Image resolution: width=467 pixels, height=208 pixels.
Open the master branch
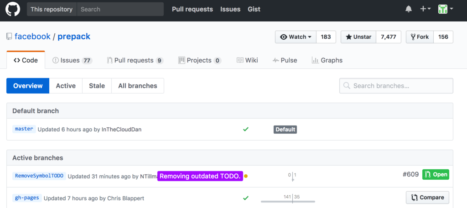(x=24, y=129)
